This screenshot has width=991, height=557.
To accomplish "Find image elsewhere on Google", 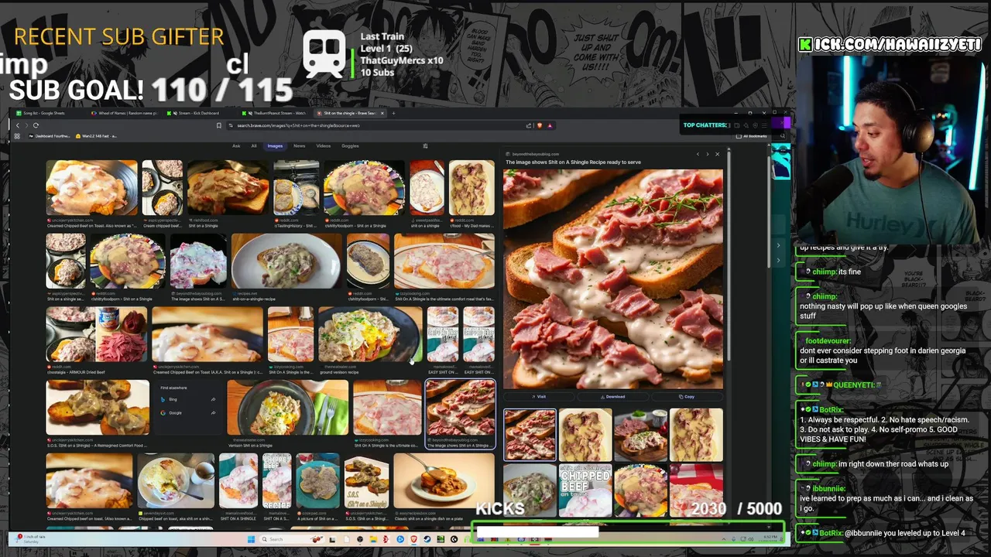I will 189,412.
